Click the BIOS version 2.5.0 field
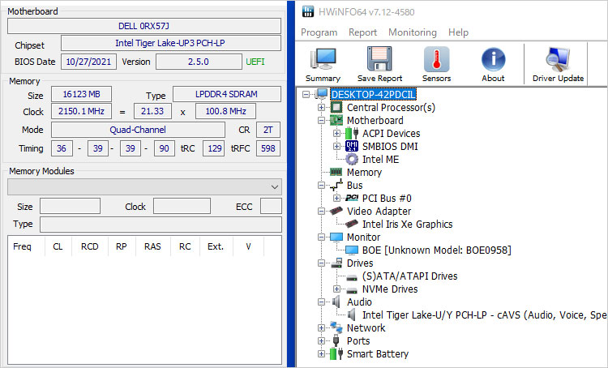This screenshot has width=608, height=368. (199, 62)
